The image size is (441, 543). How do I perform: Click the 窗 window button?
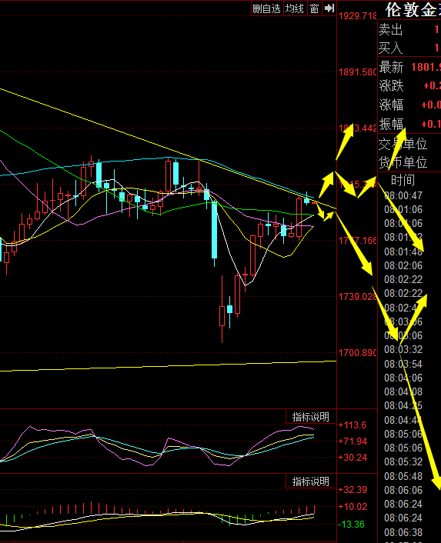point(314,8)
